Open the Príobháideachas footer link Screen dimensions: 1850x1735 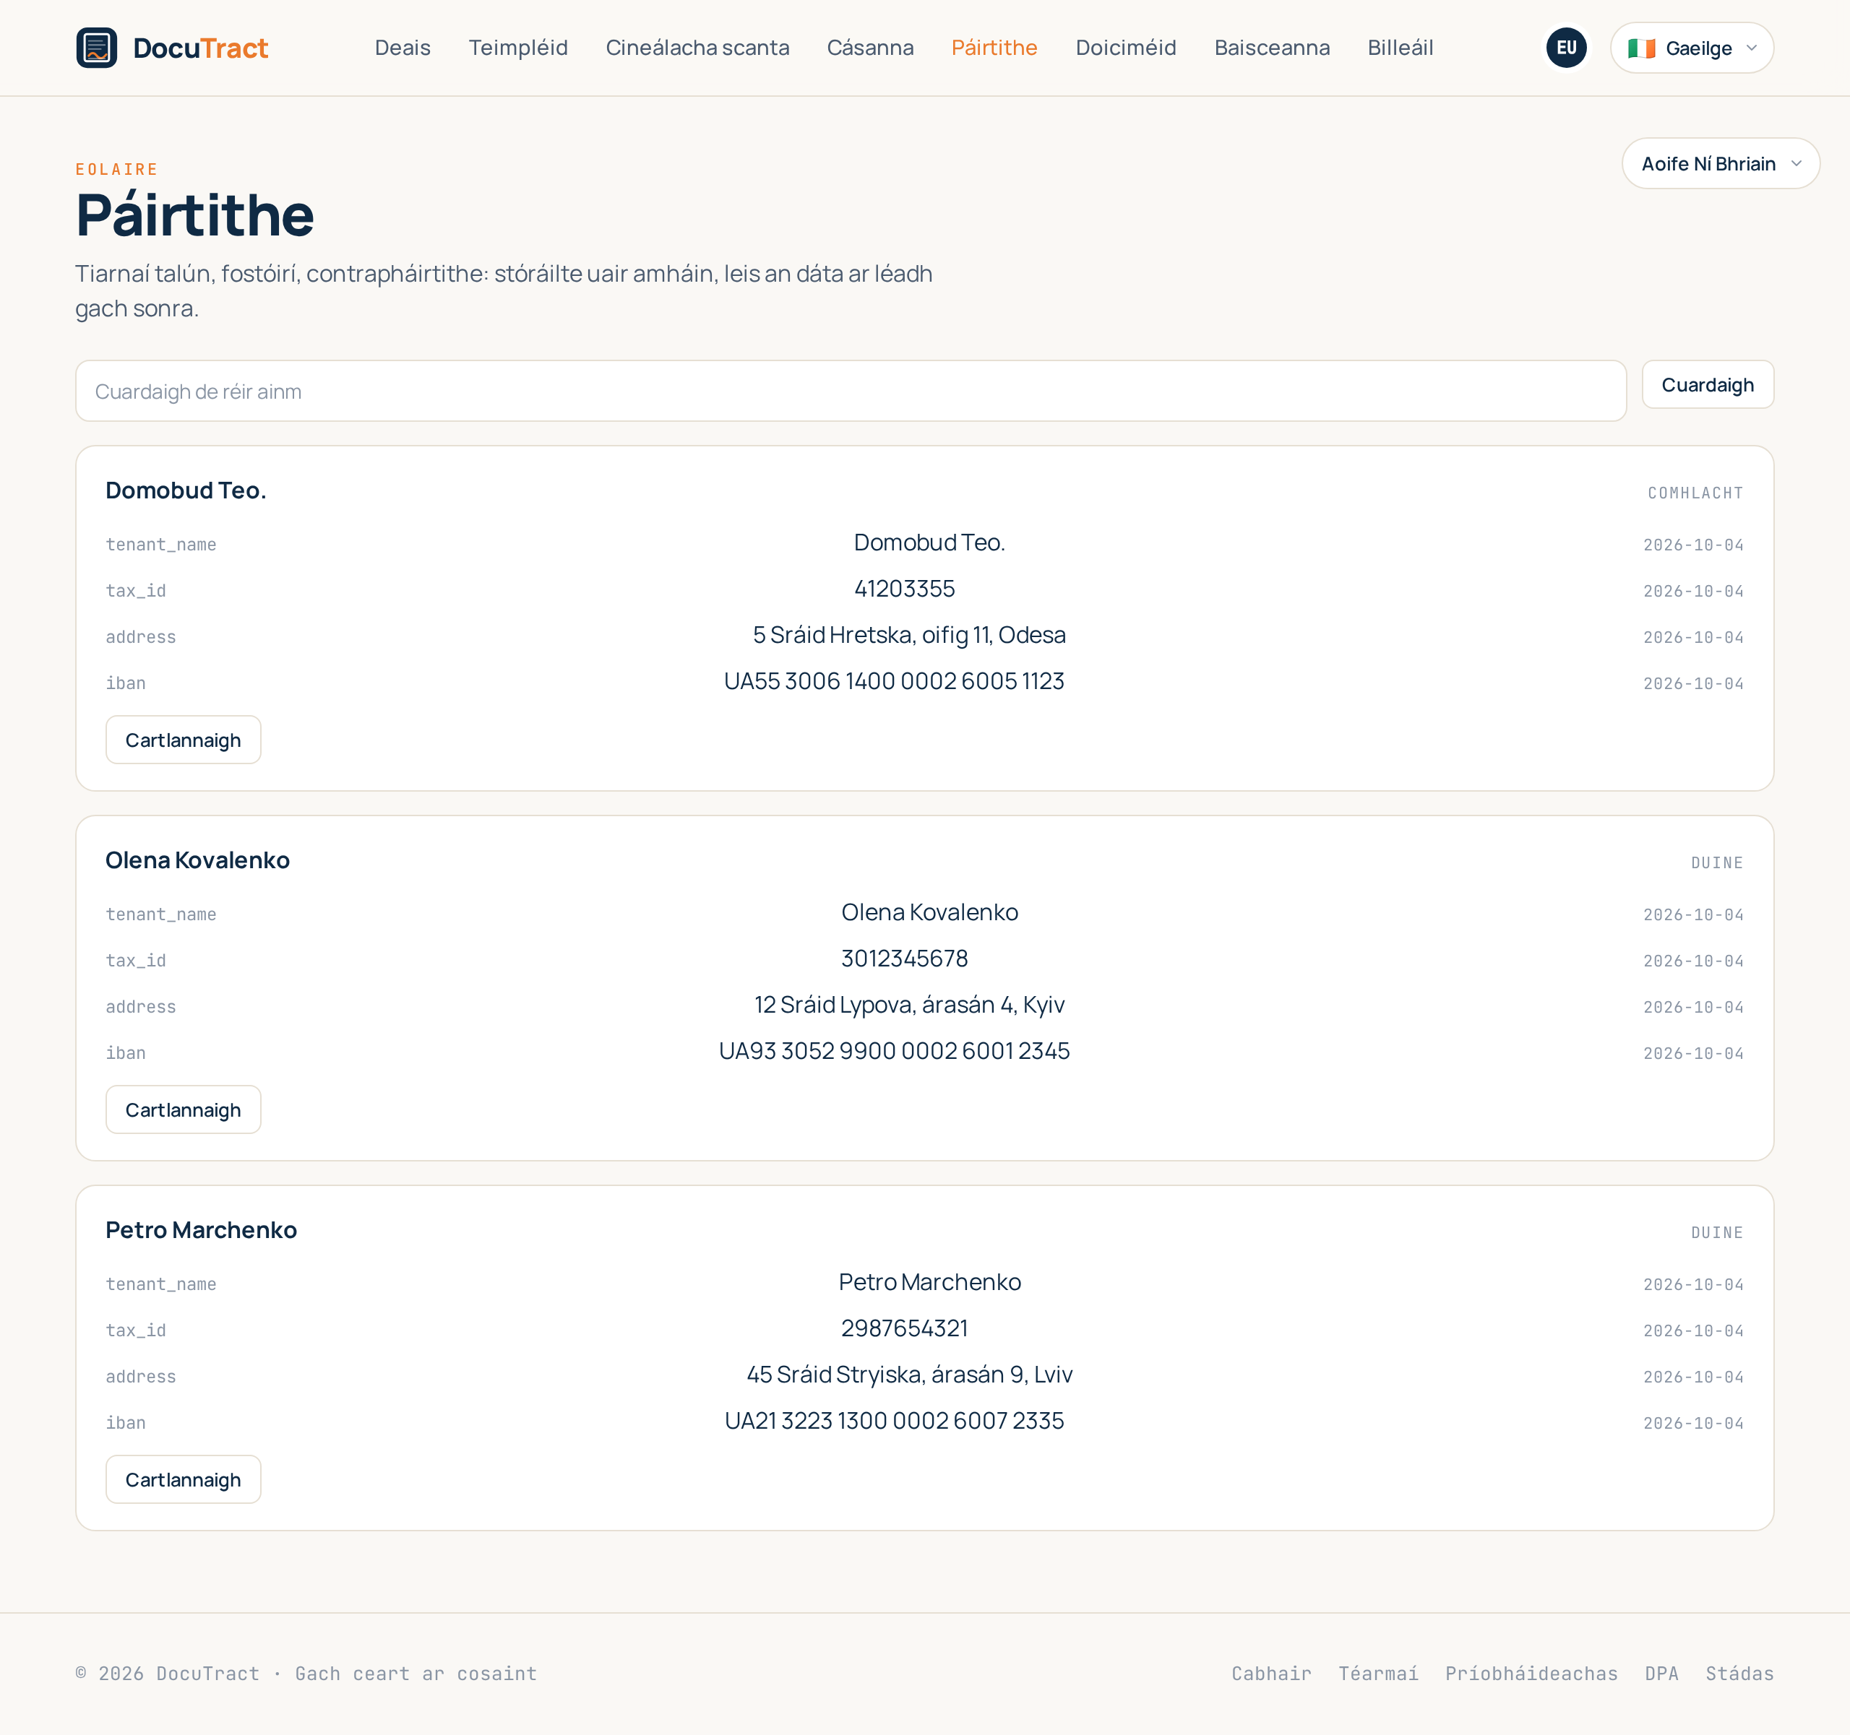tap(1531, 1673)
